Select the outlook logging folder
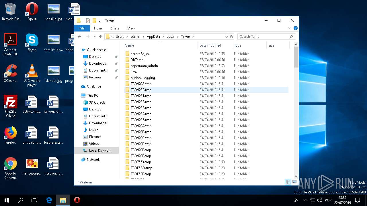 click(206, 78)
